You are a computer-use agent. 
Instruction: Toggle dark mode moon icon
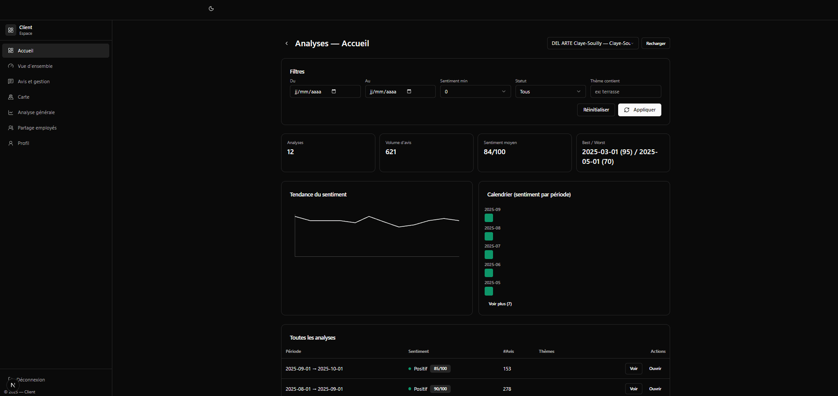(x=211, y=8)
